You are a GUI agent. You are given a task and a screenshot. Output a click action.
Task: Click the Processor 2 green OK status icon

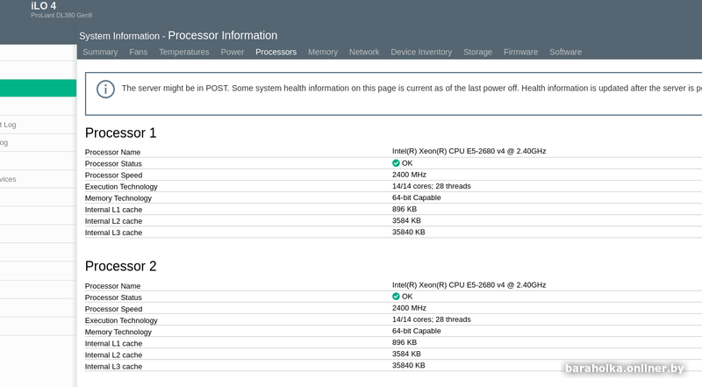click(396, 297)
